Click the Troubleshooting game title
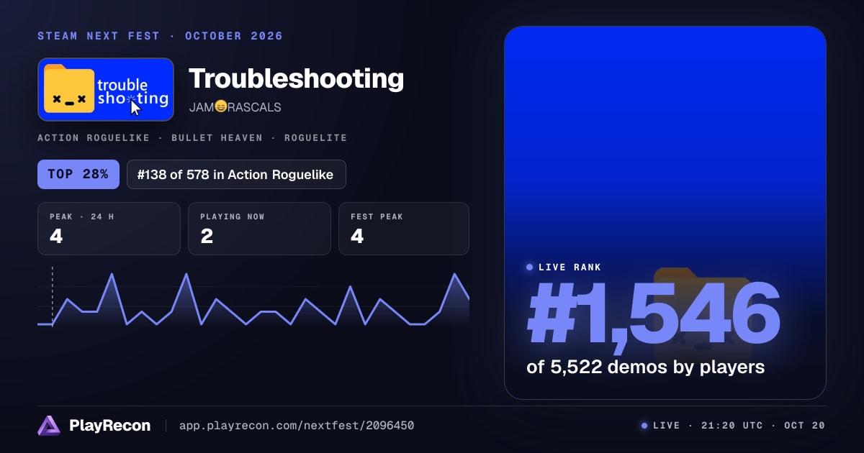 pos(296,78)
